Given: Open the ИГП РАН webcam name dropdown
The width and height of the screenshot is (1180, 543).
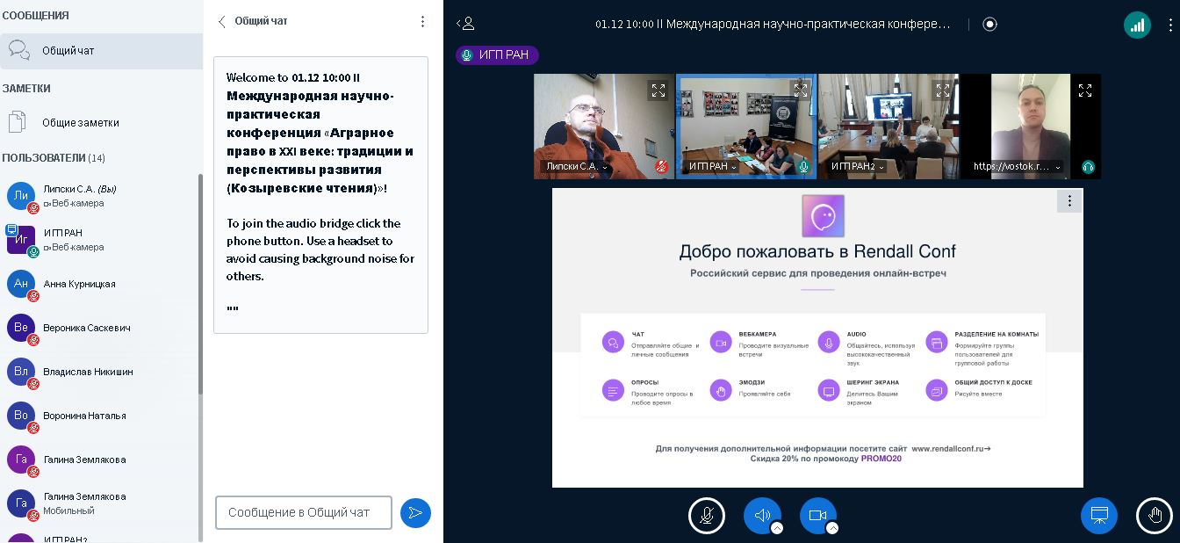Looking at the screenshot, I should [713, 166].
